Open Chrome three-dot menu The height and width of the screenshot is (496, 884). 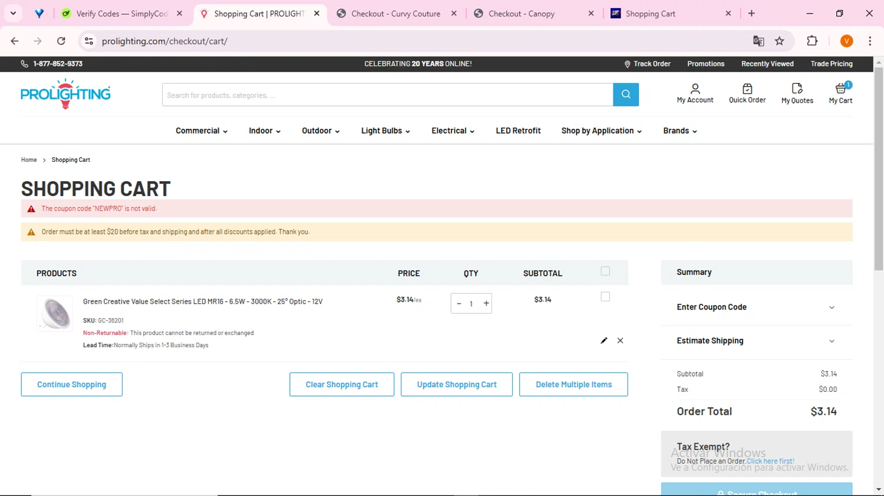(x=870, y=41)
